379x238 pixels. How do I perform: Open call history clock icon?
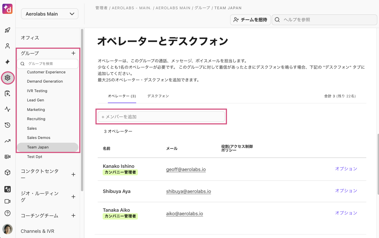8,125
